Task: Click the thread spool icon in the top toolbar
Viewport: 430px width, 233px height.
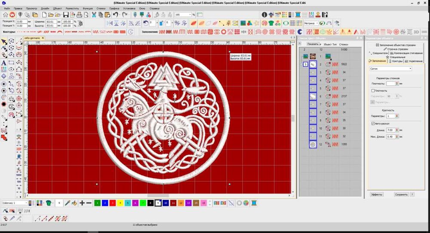Action: pos(298,15)
